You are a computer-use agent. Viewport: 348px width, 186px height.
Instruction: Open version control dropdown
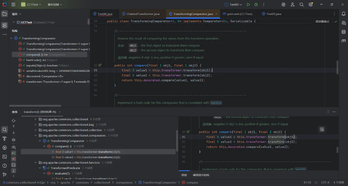pyautogui.click(x=55, y=4)
